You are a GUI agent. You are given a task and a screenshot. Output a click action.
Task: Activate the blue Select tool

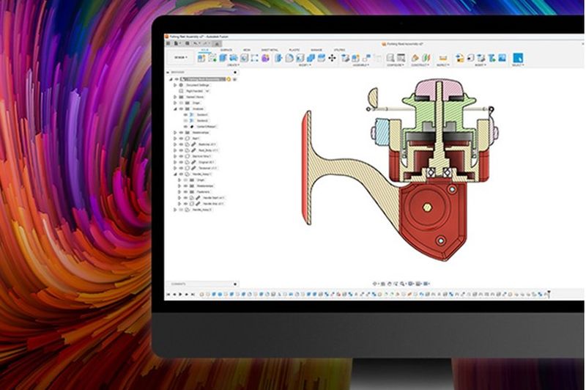(x=518, y=58)
